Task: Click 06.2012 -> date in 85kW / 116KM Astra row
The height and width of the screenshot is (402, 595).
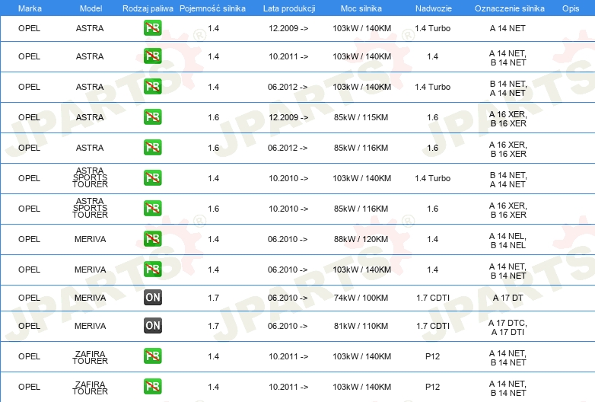Action: point(288,148)
